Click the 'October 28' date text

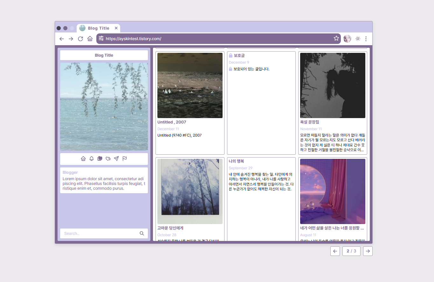167,235
